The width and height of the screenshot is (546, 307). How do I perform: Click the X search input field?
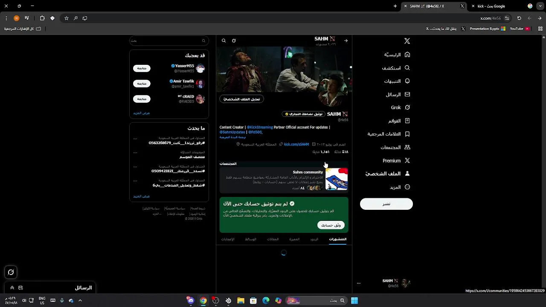coord(169,41)
